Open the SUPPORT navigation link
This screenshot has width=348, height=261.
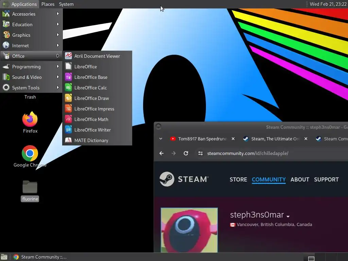(x=326, y=179)
